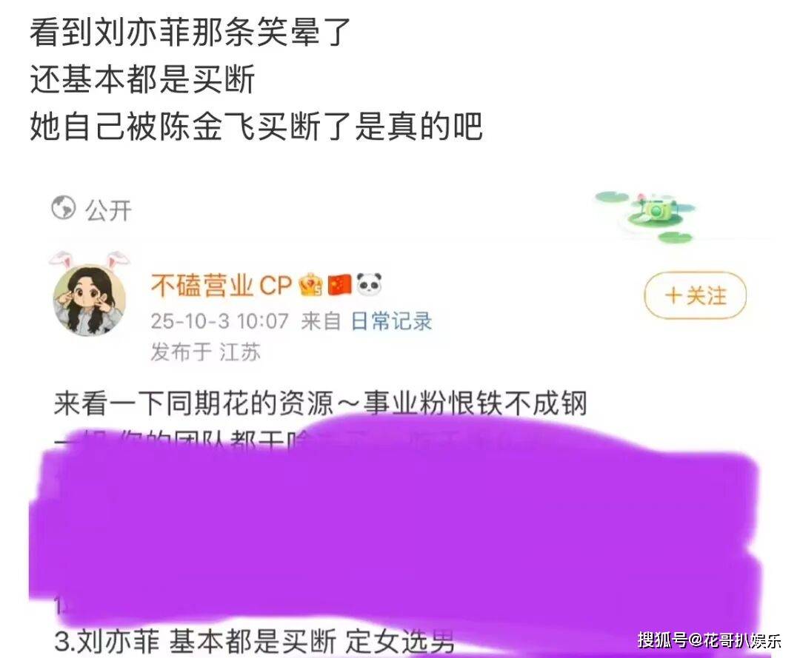Follow the user with +关注 button
This screenshot has width=800, height=658.
[x=696, y=295]
